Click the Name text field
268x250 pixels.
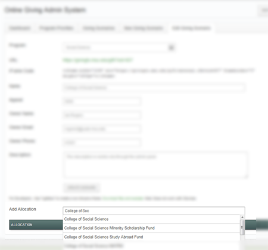[x=154, y=88]
